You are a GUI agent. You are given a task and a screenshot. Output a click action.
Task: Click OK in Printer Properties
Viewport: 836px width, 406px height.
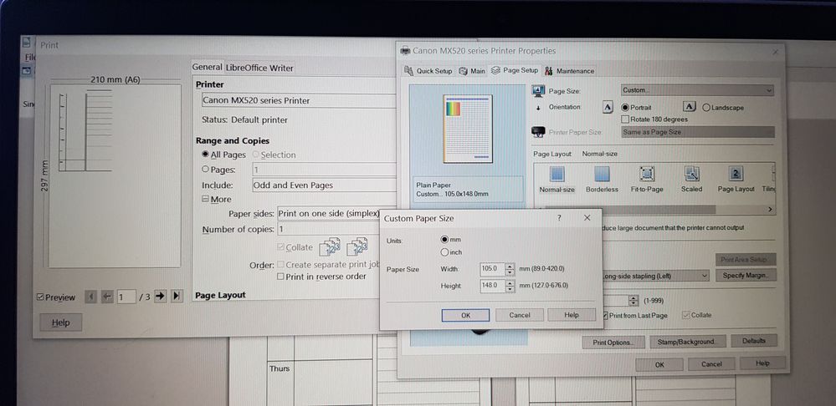[x=659, y=364]
